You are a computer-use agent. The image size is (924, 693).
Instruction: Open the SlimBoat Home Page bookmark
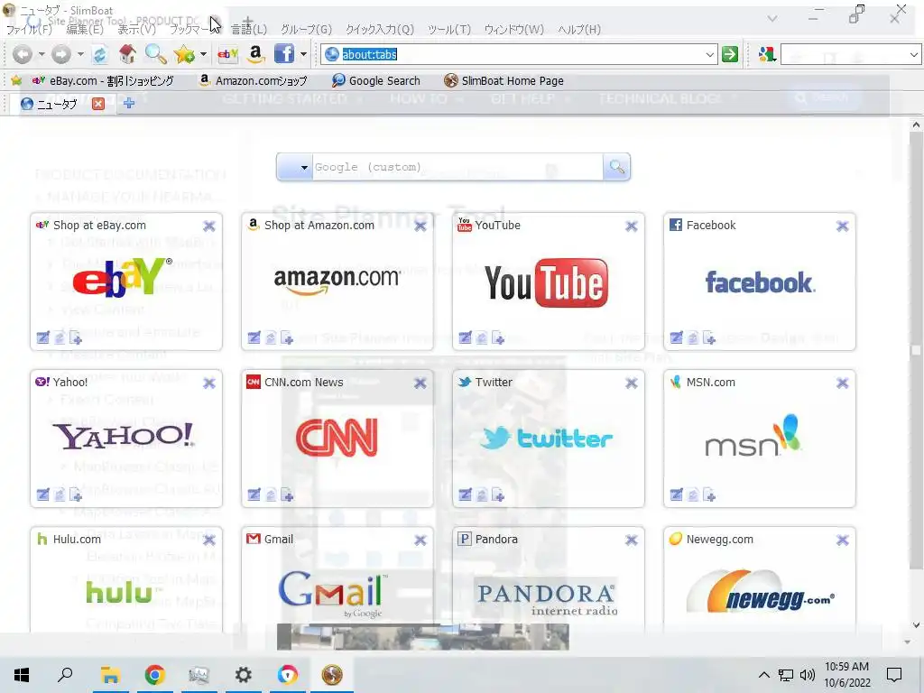click(x=504, y=80)
